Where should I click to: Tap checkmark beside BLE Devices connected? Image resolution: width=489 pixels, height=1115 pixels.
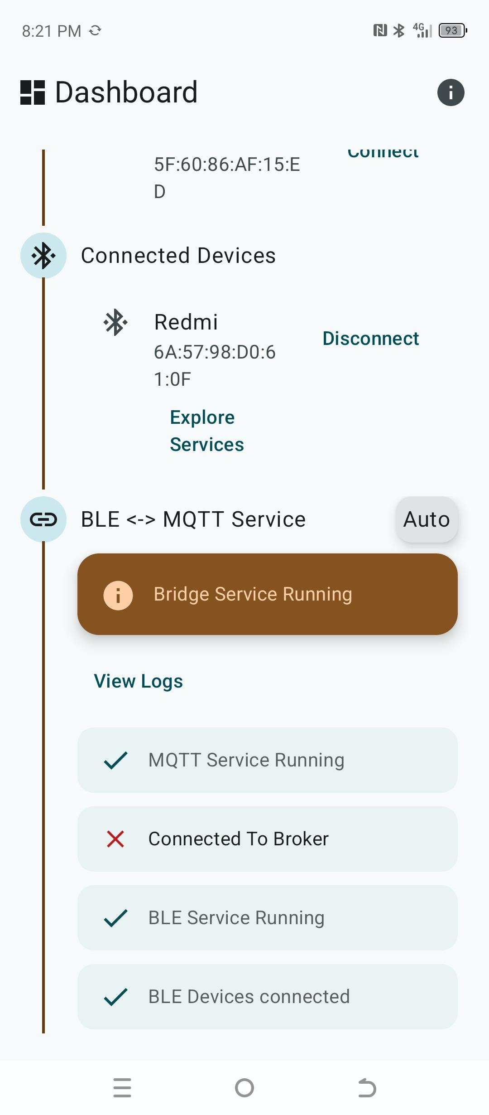(115, 997)
